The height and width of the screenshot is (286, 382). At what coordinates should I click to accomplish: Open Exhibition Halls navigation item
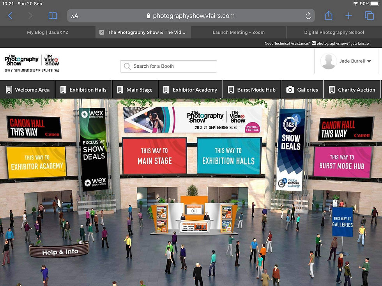click(x=83, y=90)
